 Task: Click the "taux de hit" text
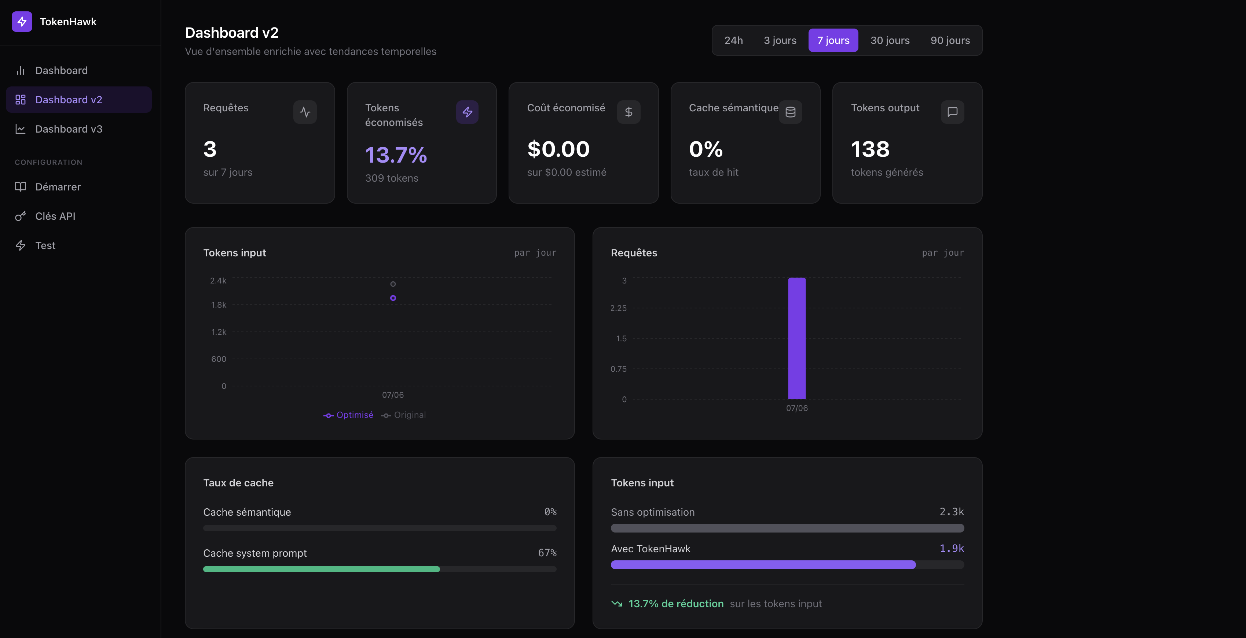pos(714,173)
